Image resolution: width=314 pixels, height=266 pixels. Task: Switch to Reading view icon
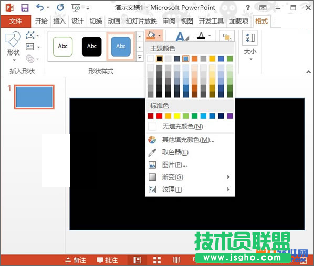click(176, 260)
